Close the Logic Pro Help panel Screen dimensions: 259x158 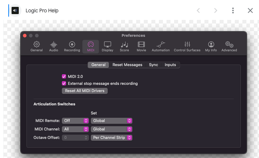pyautogui.click(x=250, y=10)
